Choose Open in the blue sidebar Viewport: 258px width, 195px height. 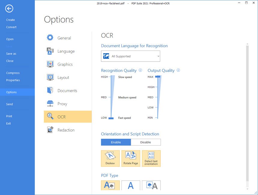click(x=10, y=39)
